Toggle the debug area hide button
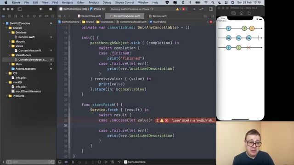 [60, 162]
